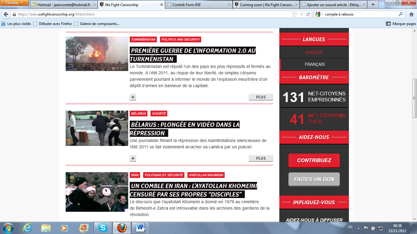Open Microsoft Word from the taskbar
Image resolution: width=417 pixels, height=234 pixels.
(x=140, y=228)
